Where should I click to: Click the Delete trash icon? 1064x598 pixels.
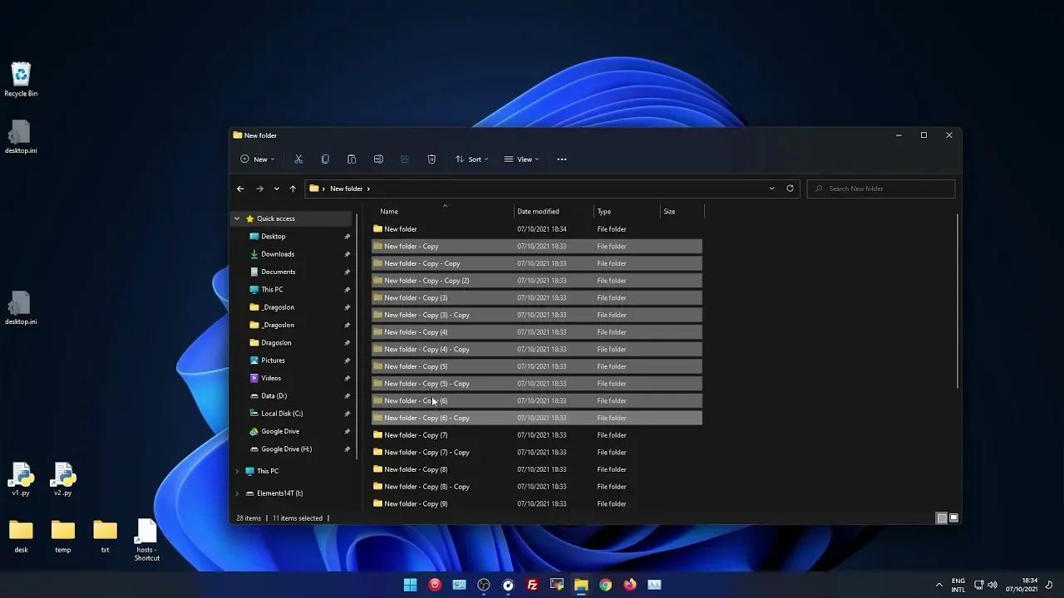click(431, 159)
